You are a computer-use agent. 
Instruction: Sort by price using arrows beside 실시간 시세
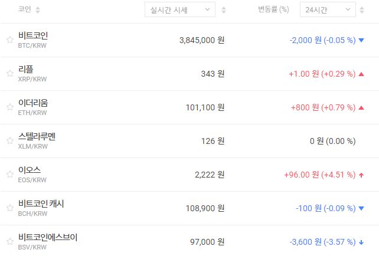[223, 10]
